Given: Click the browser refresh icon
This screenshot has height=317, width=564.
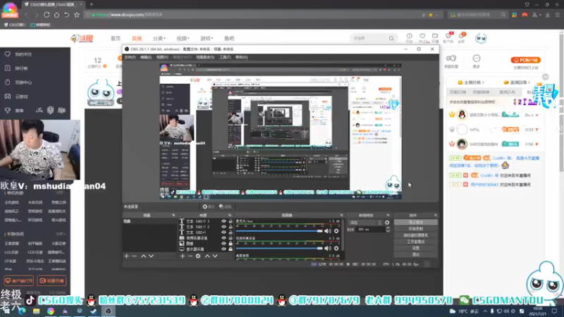Looking at the screenshot, I should click(47, 15).
